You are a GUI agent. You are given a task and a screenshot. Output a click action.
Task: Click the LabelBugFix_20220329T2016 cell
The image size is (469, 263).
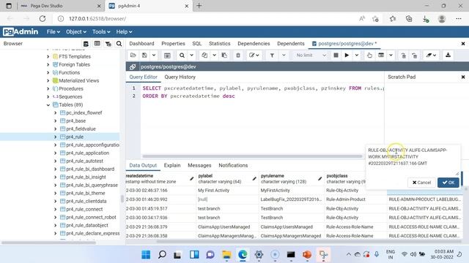tap(292, 199)
